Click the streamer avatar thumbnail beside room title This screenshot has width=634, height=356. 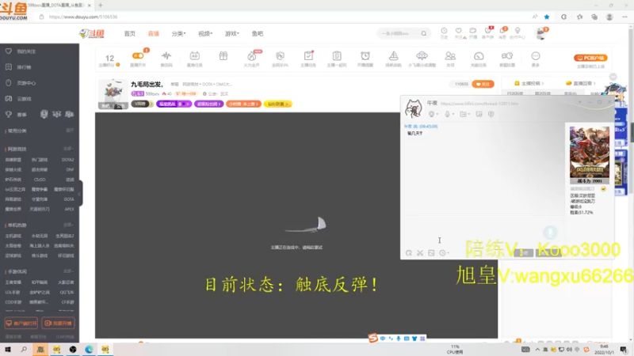point(113,94)
